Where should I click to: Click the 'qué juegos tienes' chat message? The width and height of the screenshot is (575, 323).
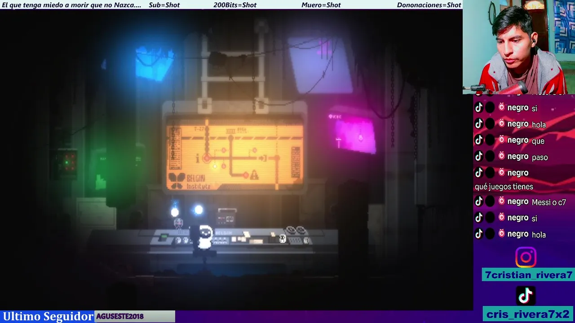point(504,187)
